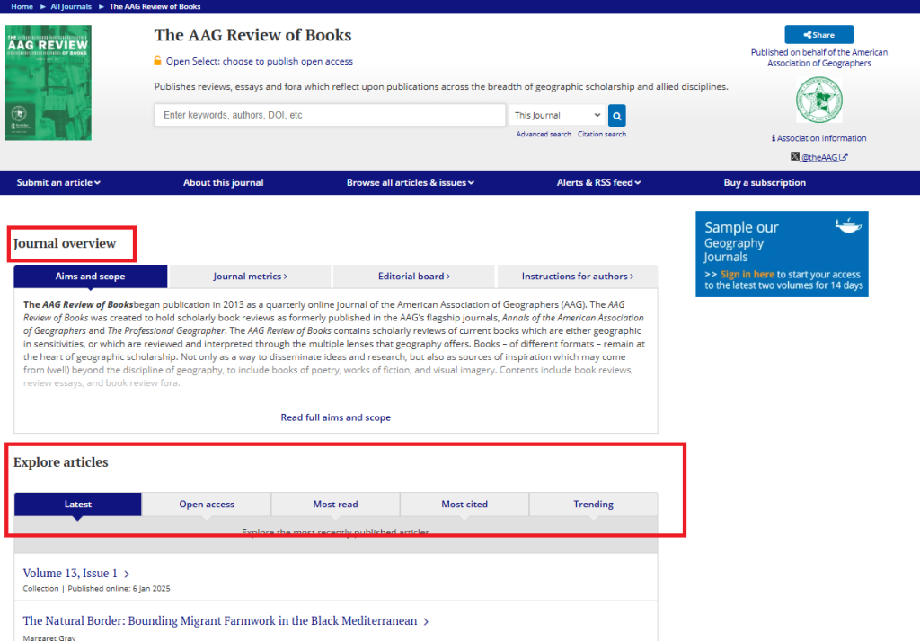Click the open access padlock icon
The height and width of the screenshot is (641, 920).
[158, 61]
